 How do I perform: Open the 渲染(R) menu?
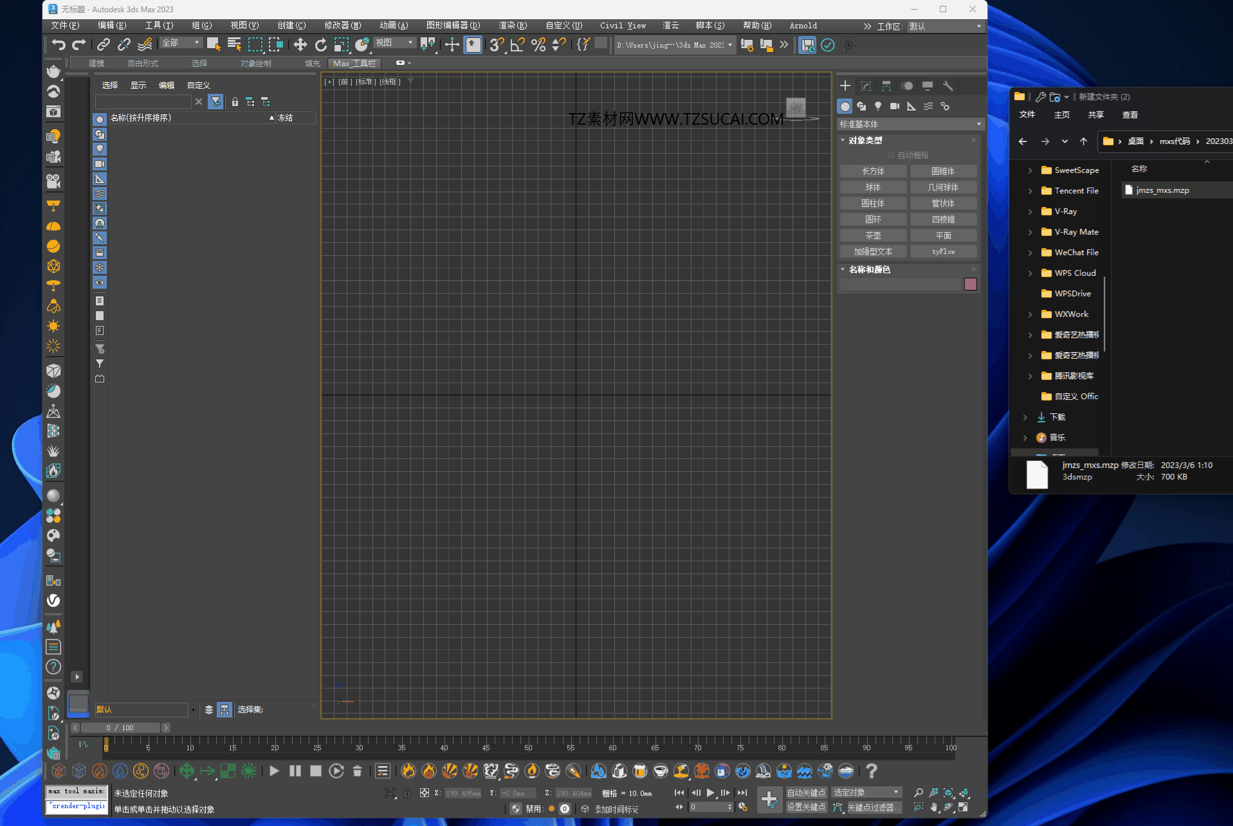(x=512, y=26)
